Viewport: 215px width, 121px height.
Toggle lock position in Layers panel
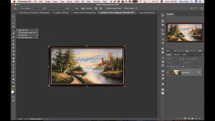point(177,67)
